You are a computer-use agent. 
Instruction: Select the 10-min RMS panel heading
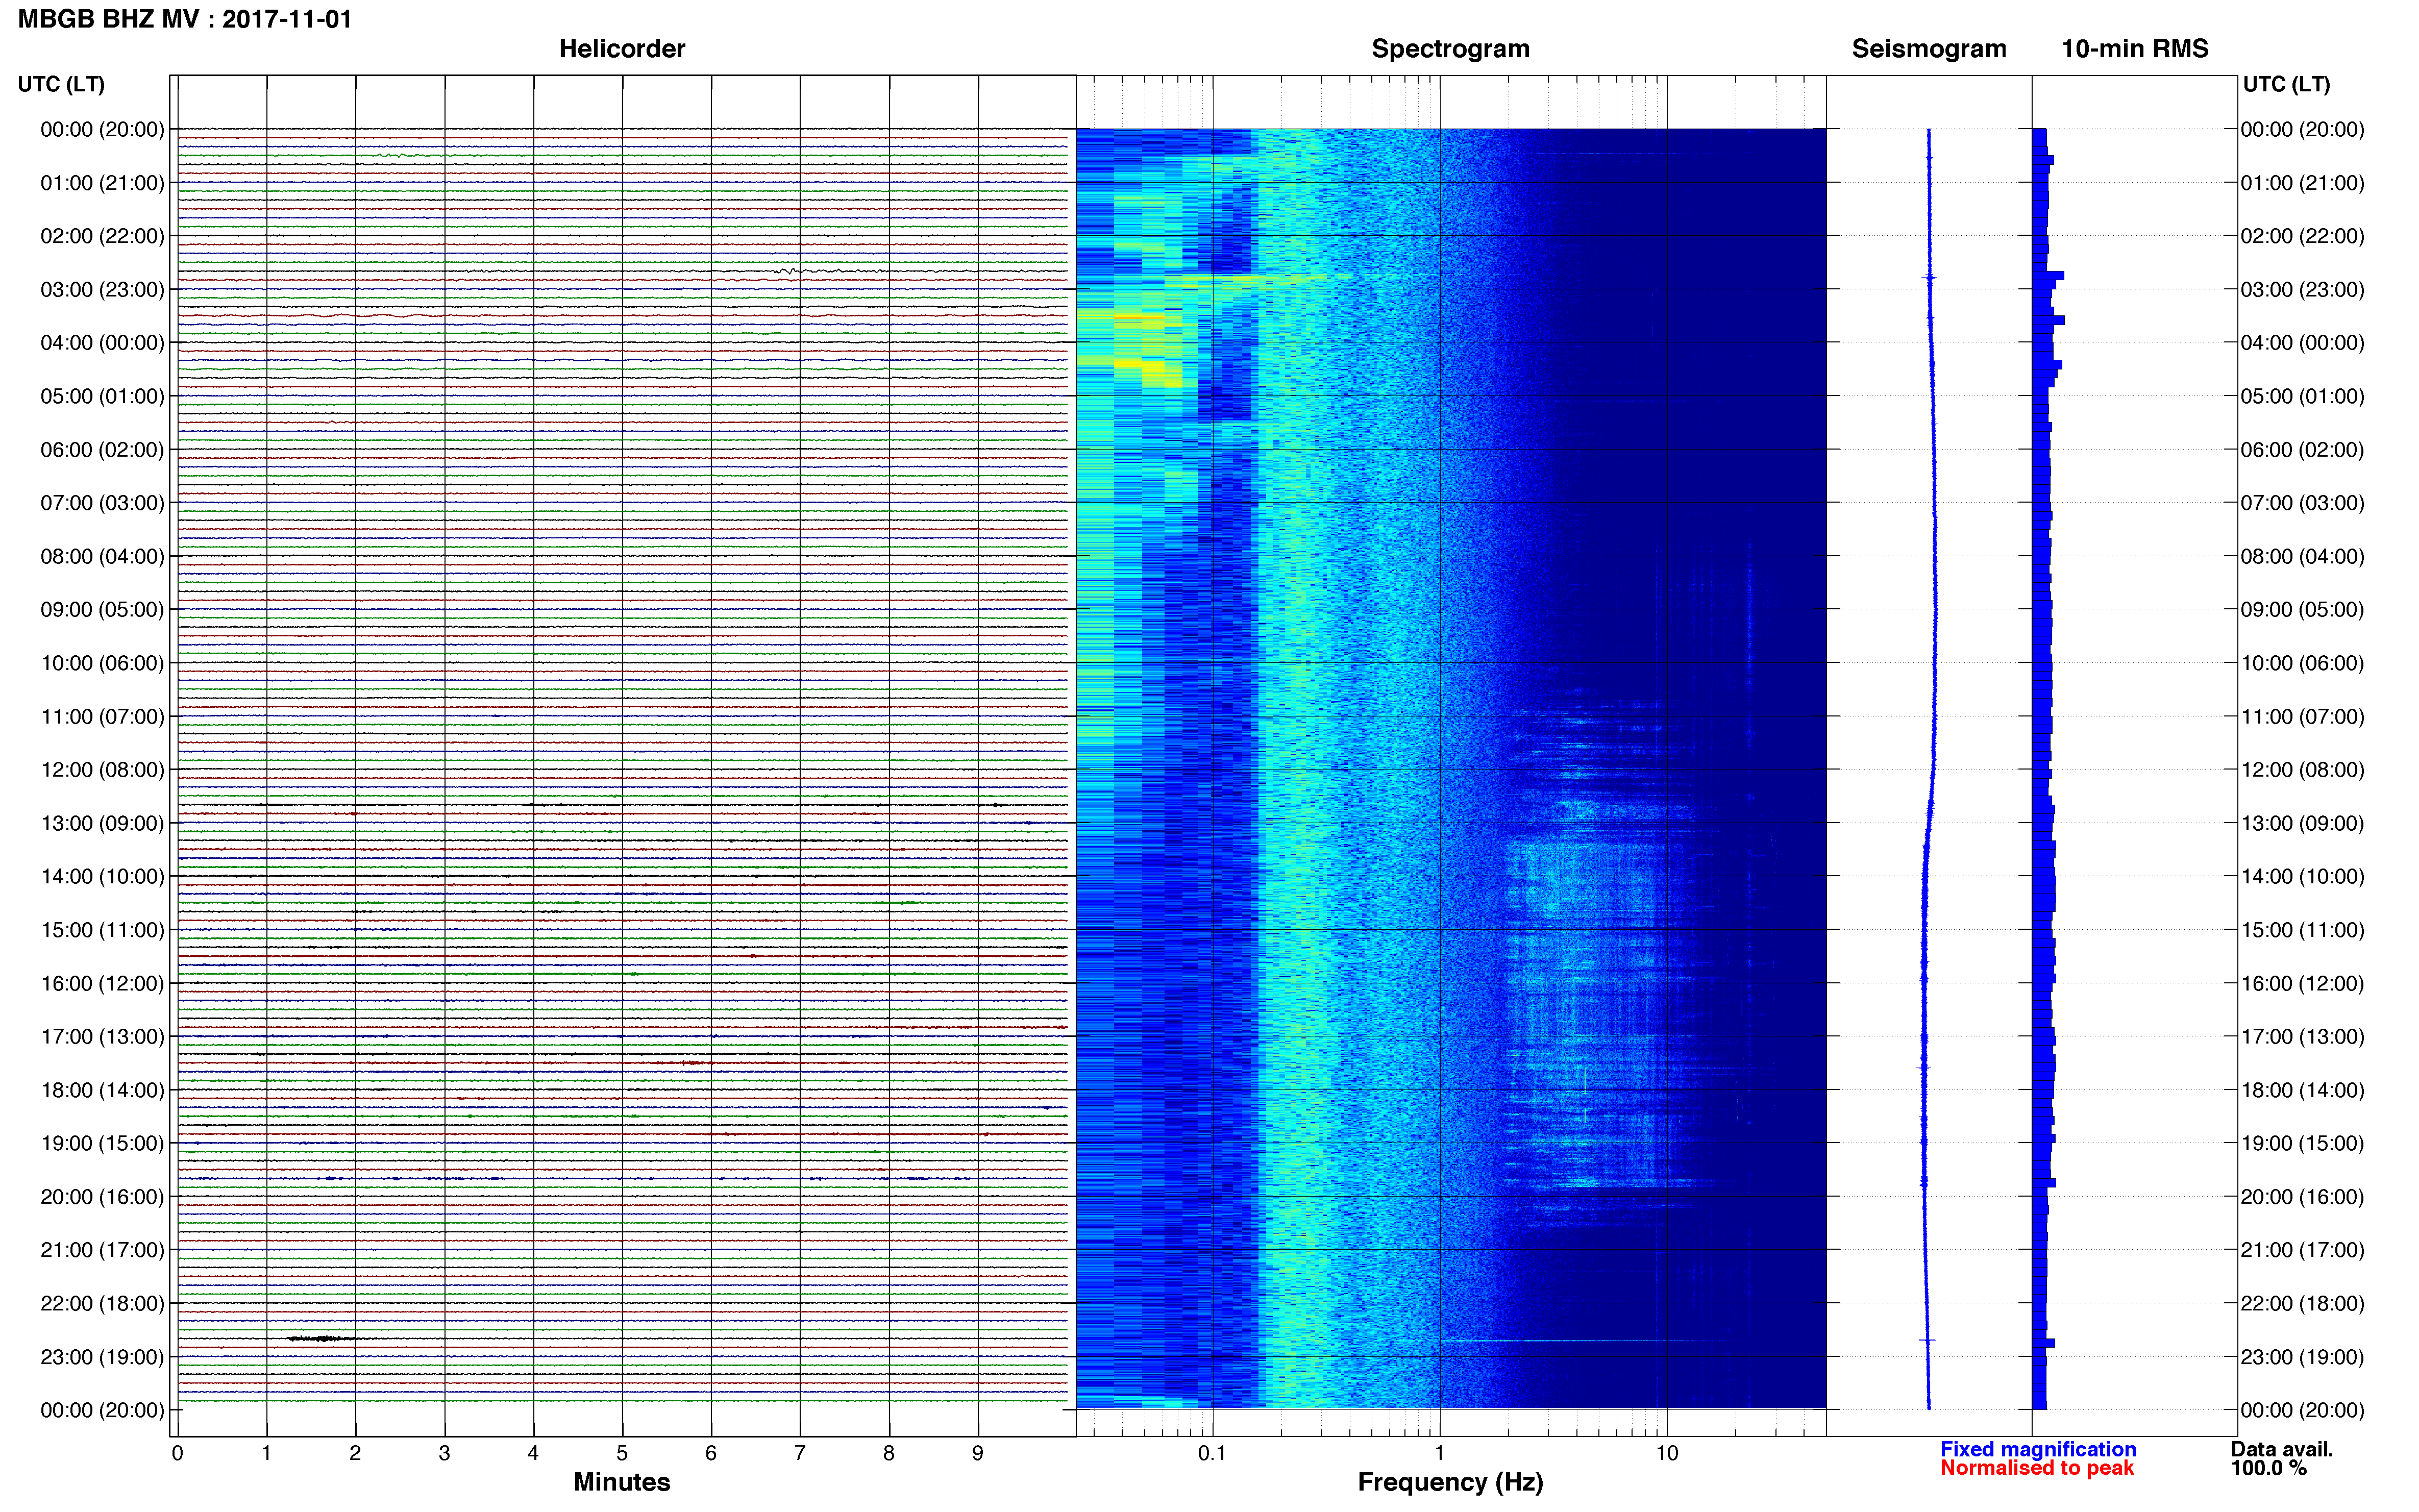pyautogui.click(x=2135, y=49)
